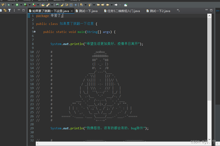The width and height of the screenshot is (220, 146).
Task: Minimize the editor area
Action: click(x=206, y=10)
